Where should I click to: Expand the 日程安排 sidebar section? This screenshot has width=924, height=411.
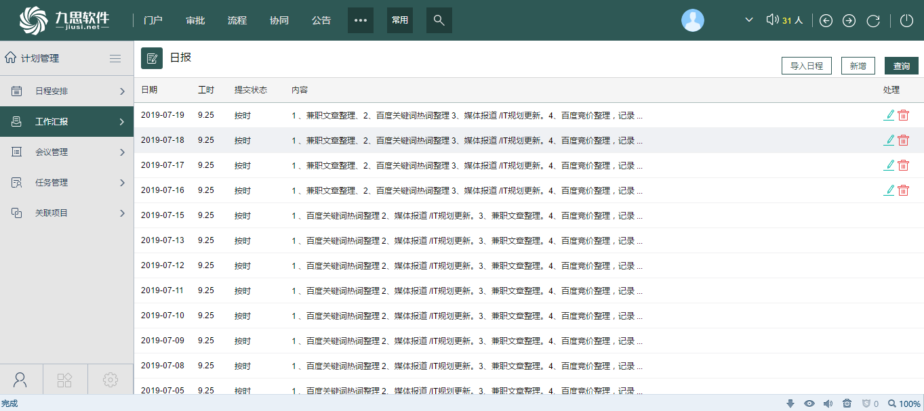click(x=66, y=91)
